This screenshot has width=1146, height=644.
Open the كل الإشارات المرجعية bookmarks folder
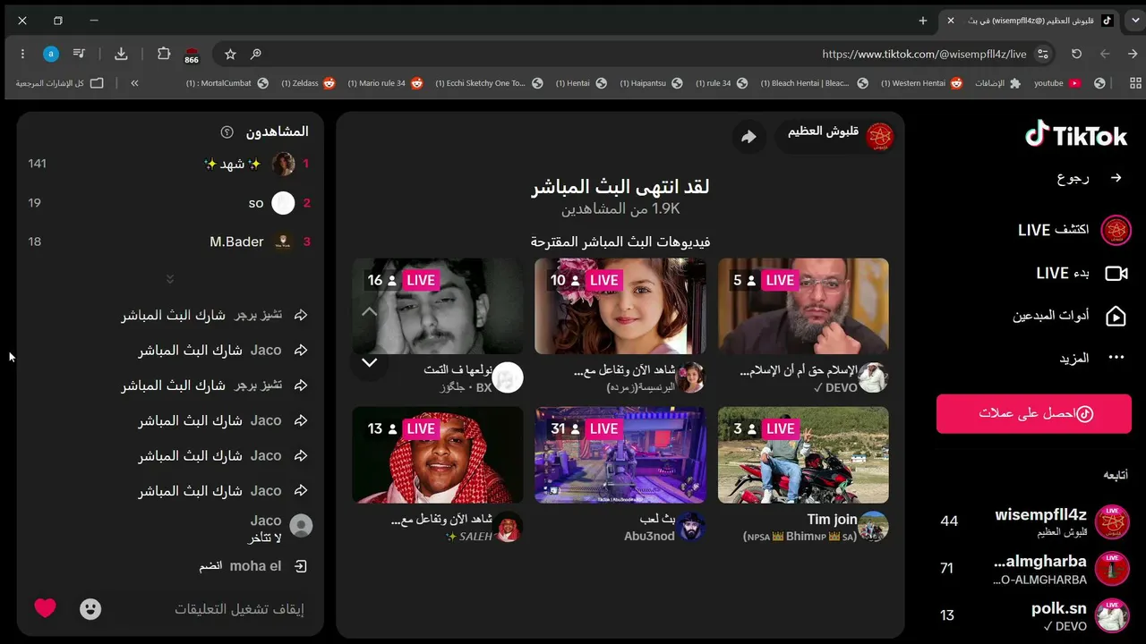(x=59, y=83)
